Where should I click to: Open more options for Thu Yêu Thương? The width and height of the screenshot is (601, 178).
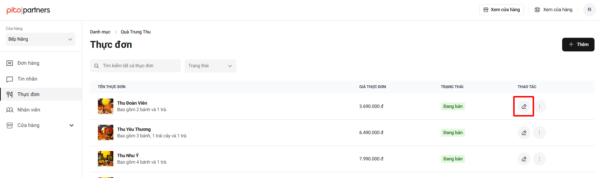tap(539, 133)
